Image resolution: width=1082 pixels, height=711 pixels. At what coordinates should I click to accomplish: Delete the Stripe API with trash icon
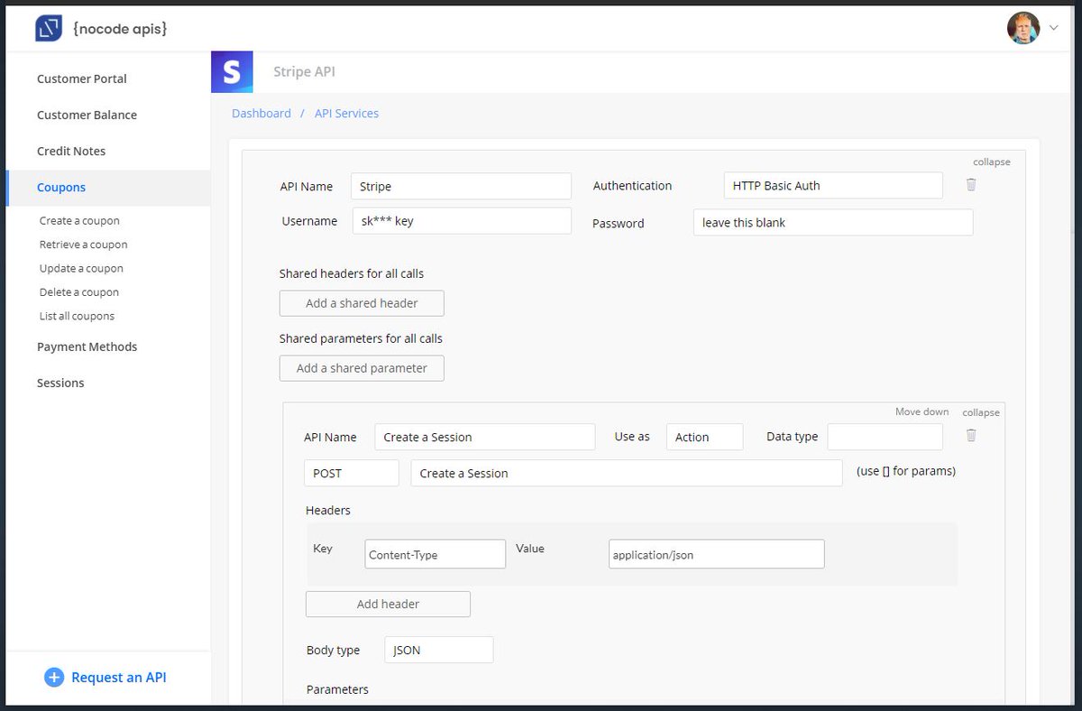(x=971, y=185)
